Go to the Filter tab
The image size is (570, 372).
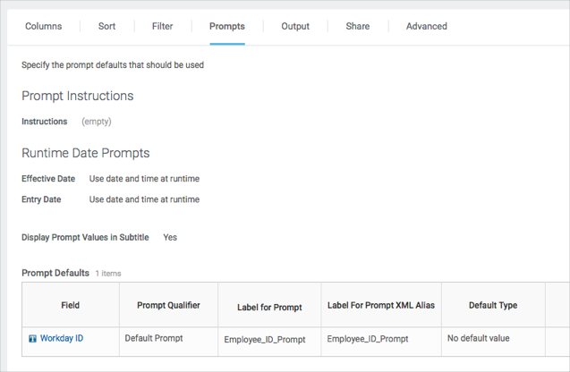point(163,26)
